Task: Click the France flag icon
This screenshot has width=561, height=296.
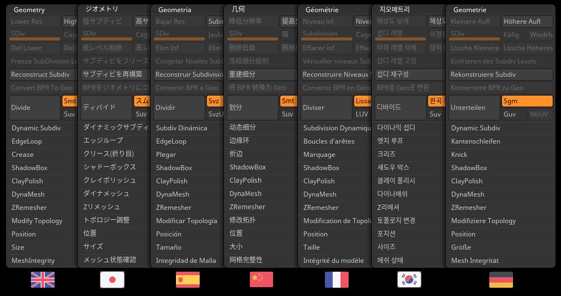Action: (336, 279)
